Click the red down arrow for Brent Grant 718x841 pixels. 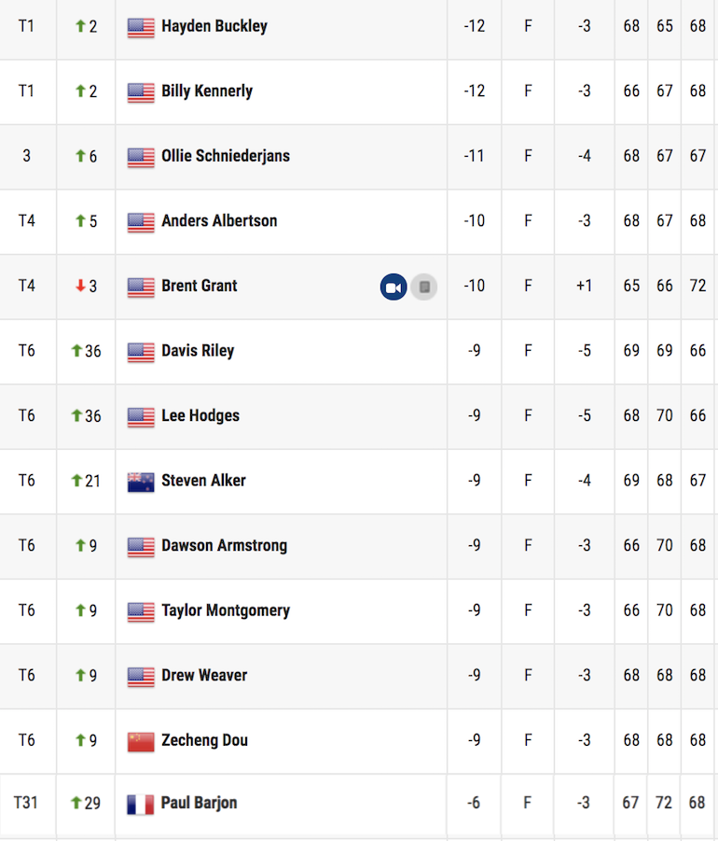(x=80, y=286)
